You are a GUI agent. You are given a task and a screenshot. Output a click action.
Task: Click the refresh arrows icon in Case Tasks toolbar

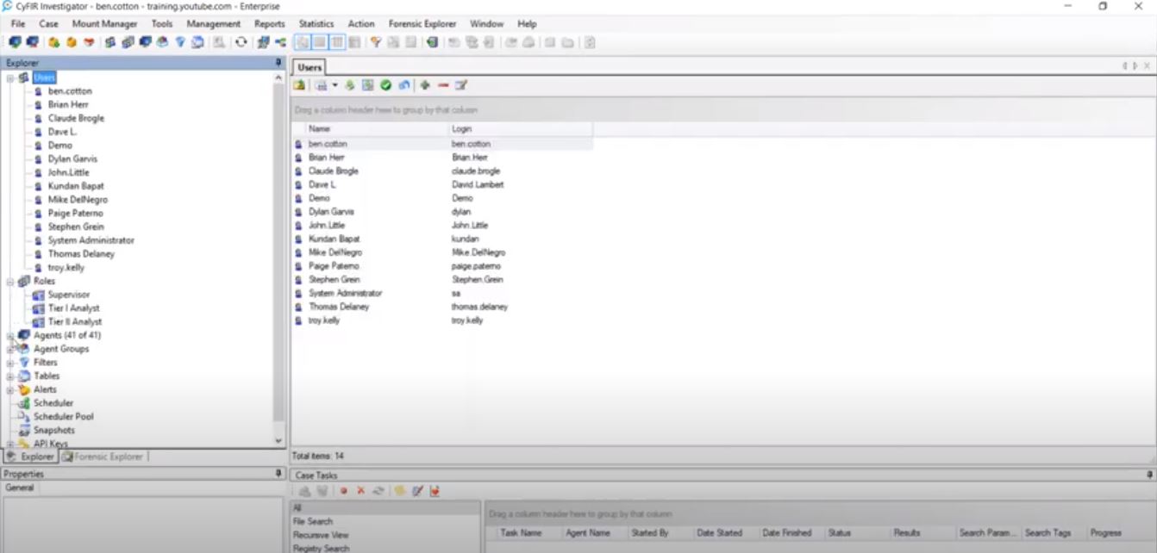(378, 490)
